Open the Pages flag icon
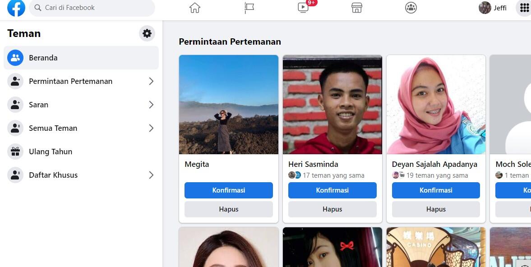Viewport: 531px width, 267px height. pos(249,8)
